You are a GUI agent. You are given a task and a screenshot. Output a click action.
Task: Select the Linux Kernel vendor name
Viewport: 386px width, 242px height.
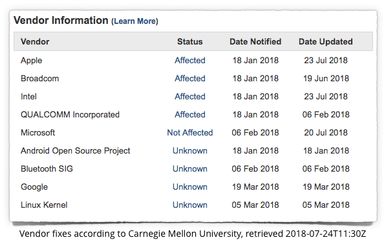(44, 205)
